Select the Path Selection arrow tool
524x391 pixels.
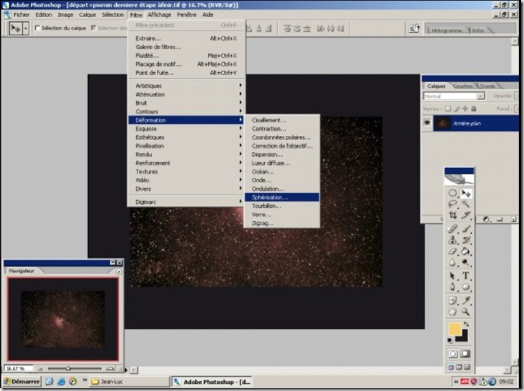click(x=453, y=276)
